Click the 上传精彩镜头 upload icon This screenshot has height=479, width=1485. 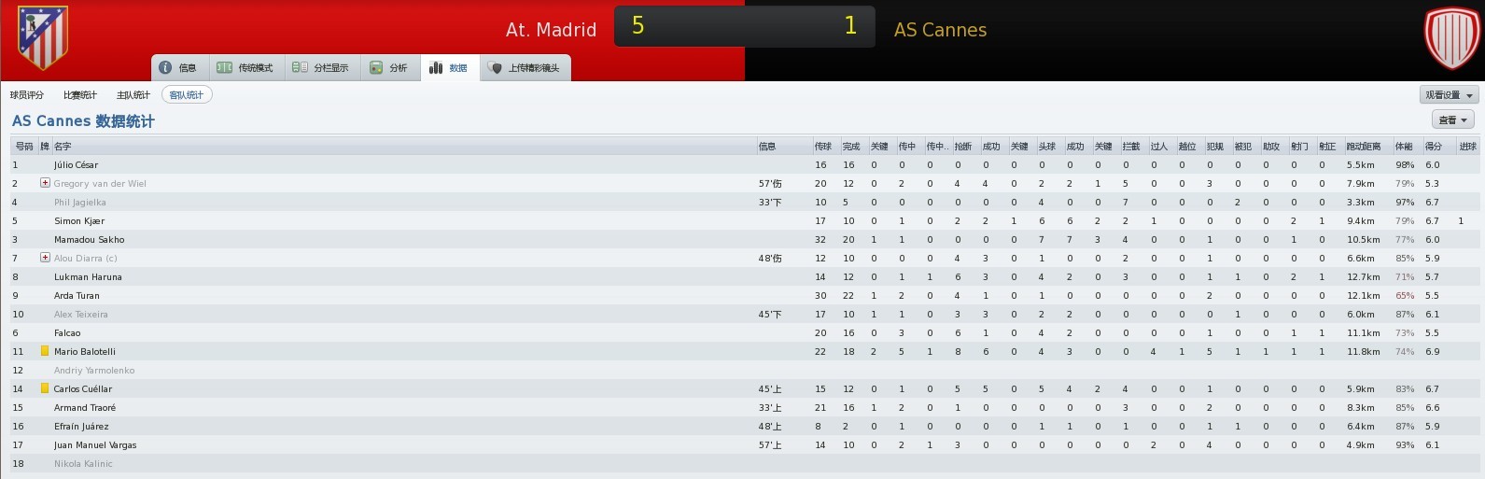pyautogui.click(x=496, y=67)
